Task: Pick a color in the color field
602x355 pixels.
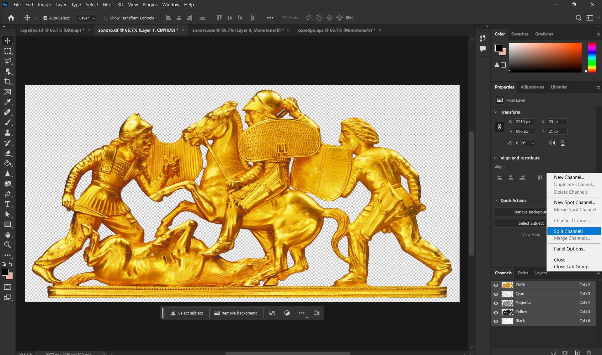Action: [545, 58]
